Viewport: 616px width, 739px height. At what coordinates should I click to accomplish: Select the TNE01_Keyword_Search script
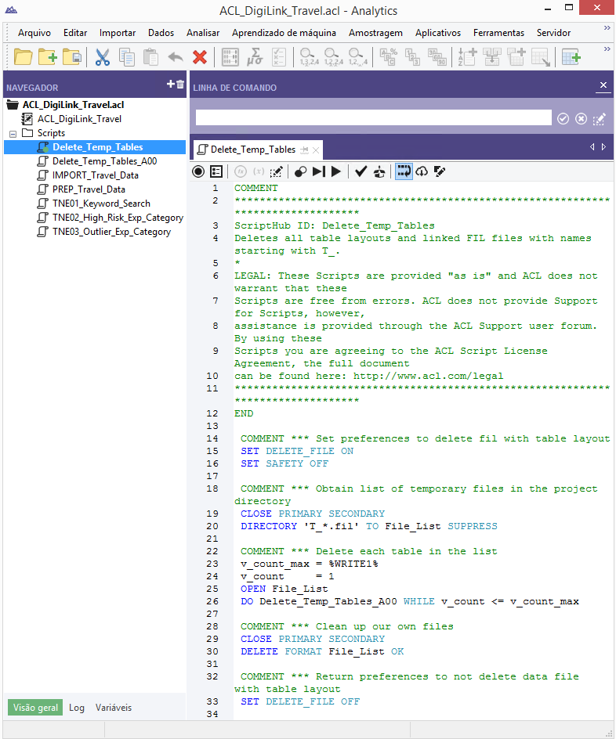[101, 204]
